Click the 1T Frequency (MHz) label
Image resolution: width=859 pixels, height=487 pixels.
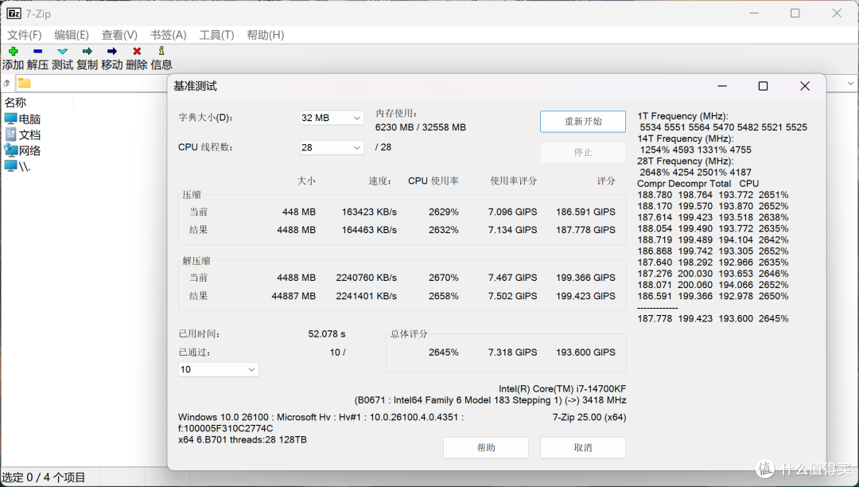click(x=682, y=116)
